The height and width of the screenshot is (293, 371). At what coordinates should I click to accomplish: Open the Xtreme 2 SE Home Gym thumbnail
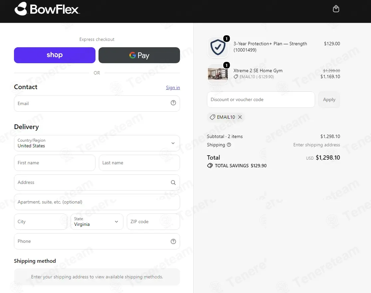click(218, 74)
